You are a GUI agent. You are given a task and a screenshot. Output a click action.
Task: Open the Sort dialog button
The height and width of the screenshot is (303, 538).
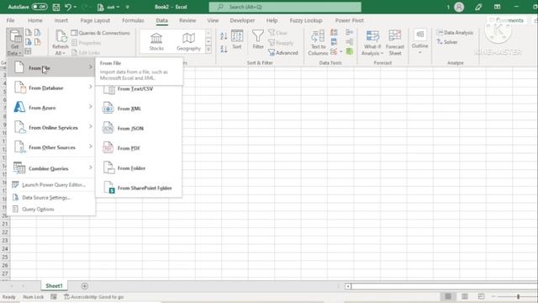(237, 40)
